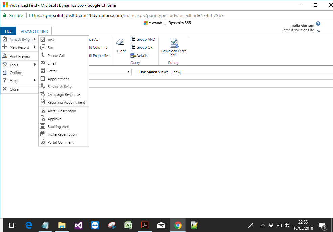The image size is (333, 232).
Task: Open the FILE tab
Action: 8,31
